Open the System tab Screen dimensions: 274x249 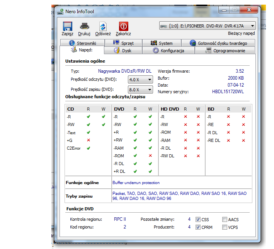[162, 43]
